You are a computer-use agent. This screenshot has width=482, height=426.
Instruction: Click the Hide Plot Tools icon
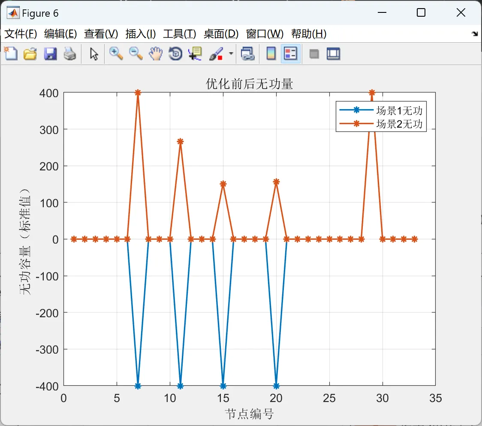coord(314,54)
